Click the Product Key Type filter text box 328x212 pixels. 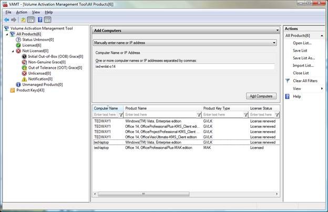(x=223, y=115)
